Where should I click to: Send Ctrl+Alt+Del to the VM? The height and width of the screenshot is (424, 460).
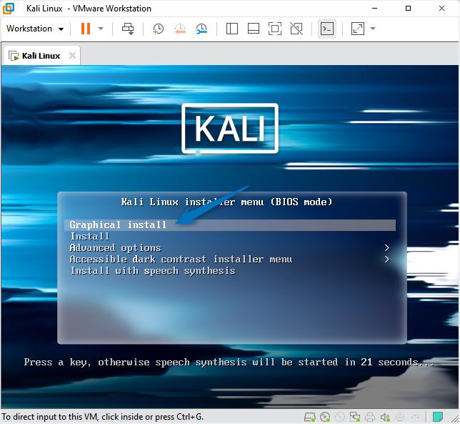(x=128, y=29)
